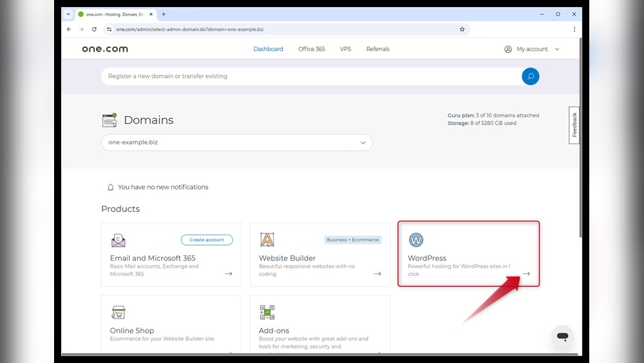Click the address bar URL
Screen dimensions: 644x363
[x=190, y=29]
